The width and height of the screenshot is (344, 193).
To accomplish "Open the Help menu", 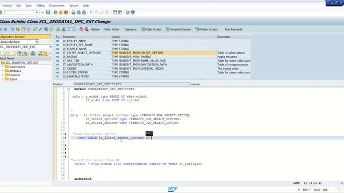I will coord(86,6).
